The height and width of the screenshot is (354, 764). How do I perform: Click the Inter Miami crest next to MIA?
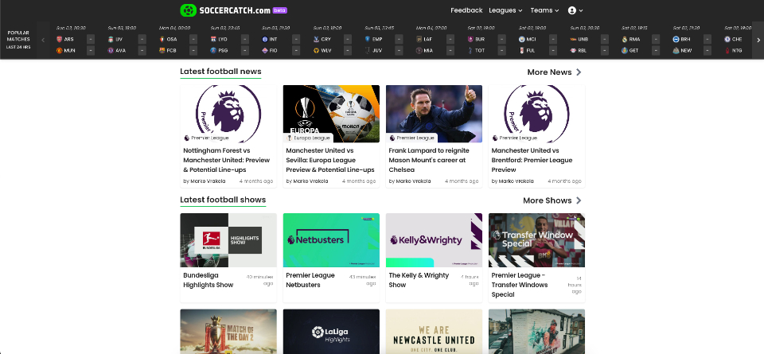pyautogui.click(x=419, y=50)
